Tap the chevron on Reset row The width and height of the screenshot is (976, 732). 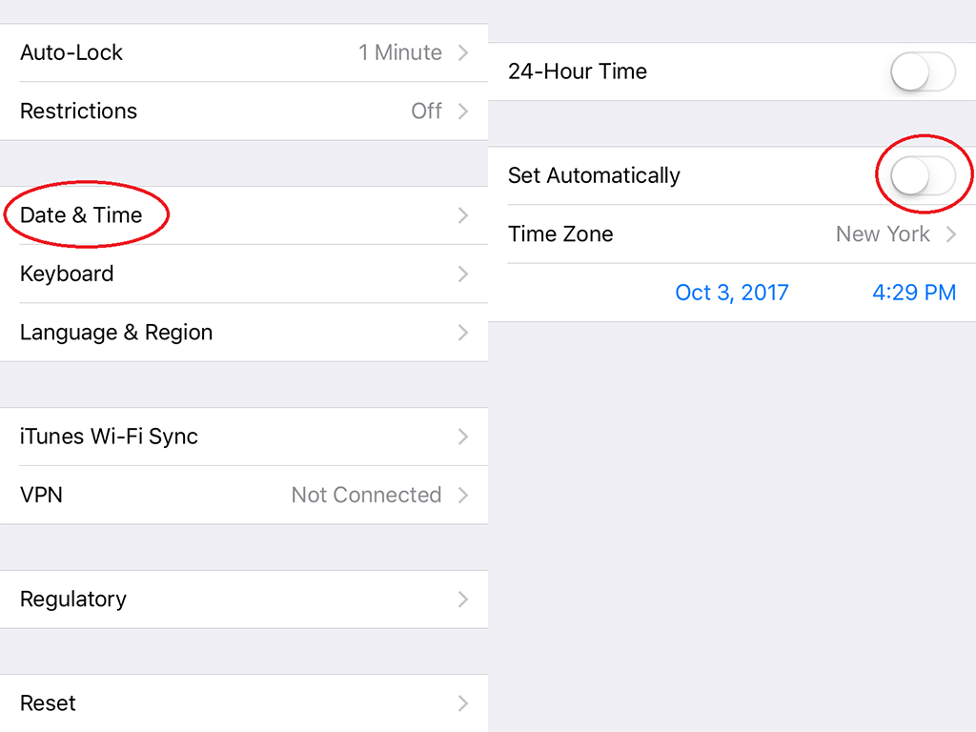pos(463,703)
